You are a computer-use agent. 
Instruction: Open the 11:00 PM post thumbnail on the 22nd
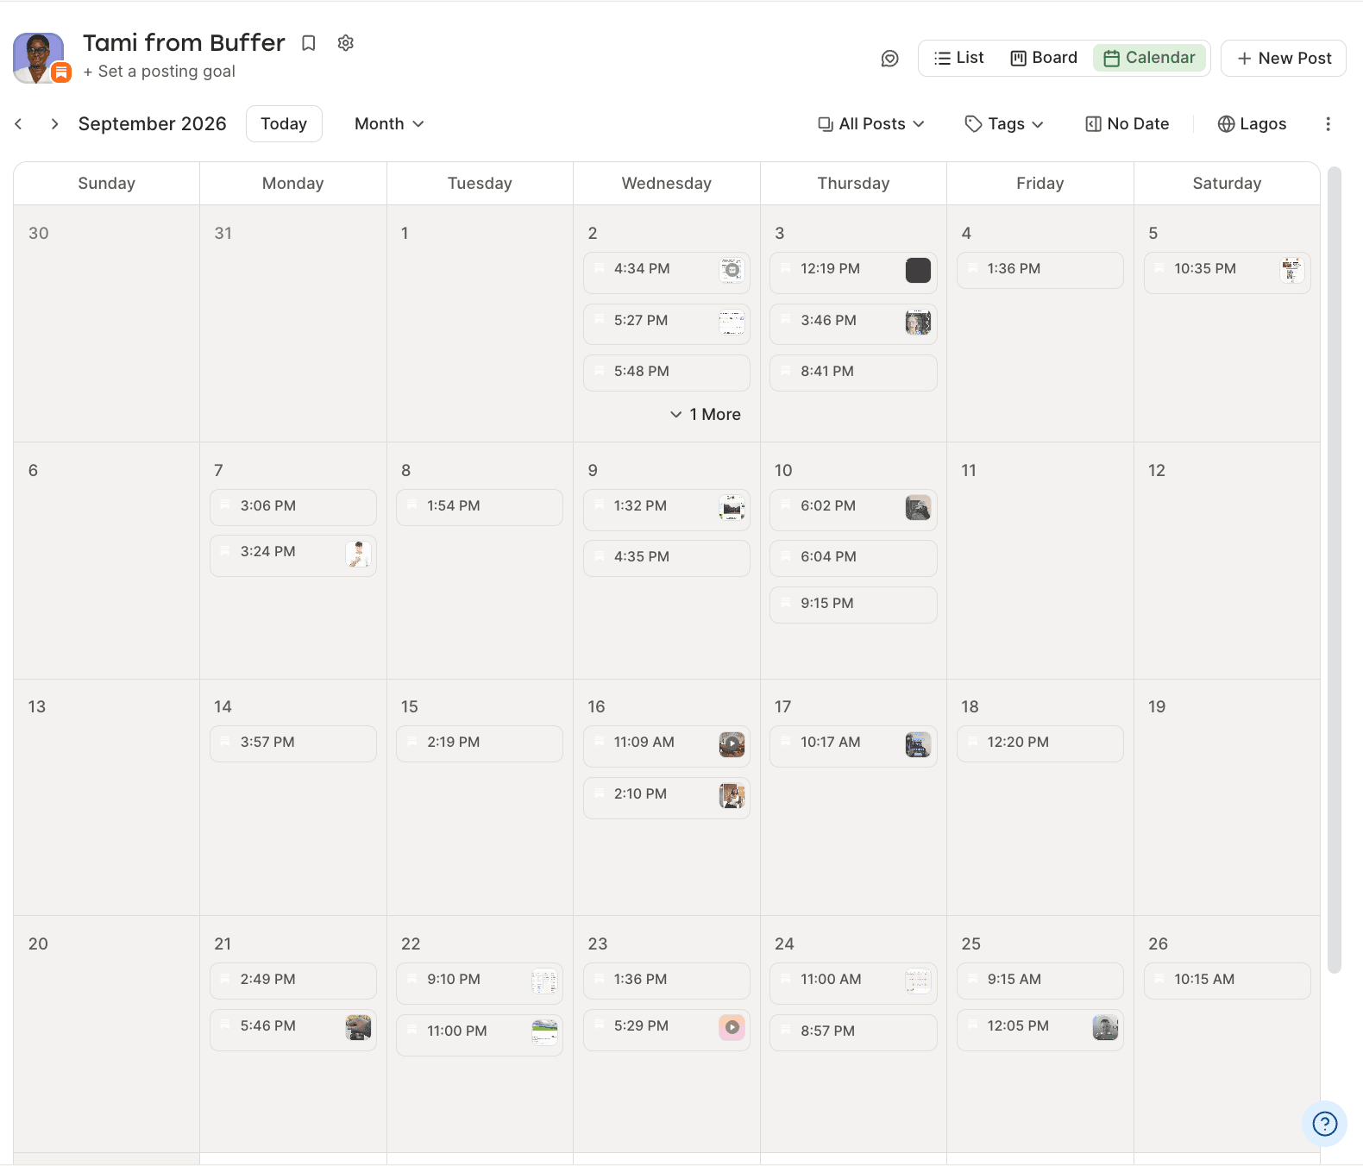[544, 1032]
